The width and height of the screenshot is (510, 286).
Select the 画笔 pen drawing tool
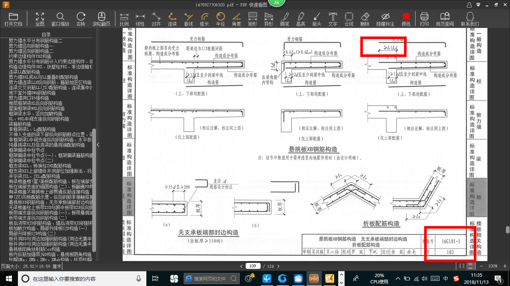pos(284,19)
